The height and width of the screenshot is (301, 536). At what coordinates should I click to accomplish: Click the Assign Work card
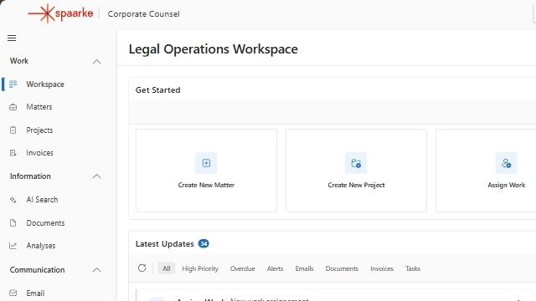point(486,171)
